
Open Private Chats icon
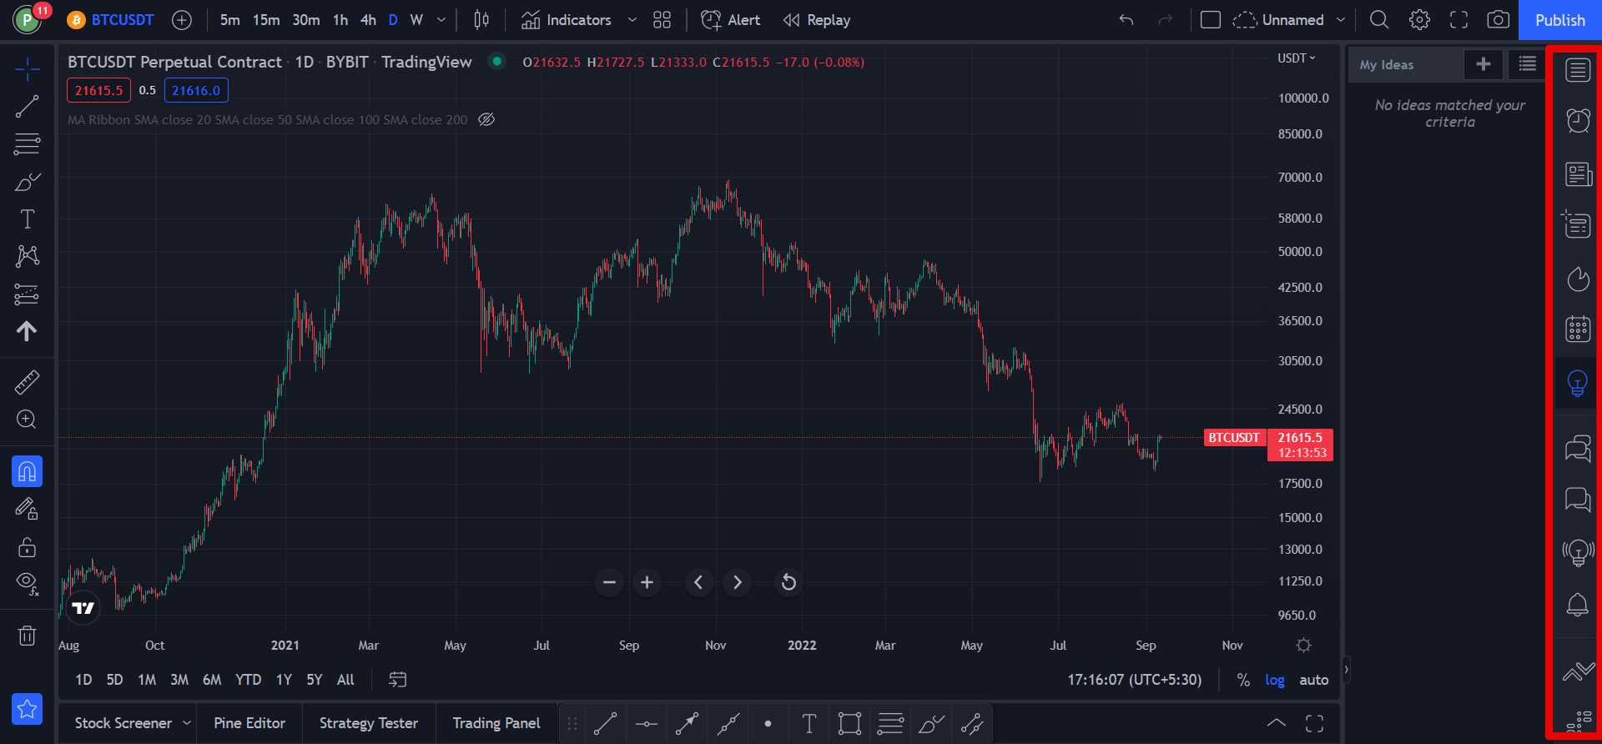(1577, 500)
